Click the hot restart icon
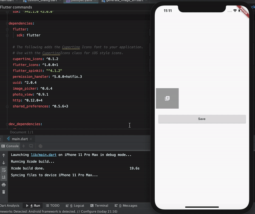This screenshot has height=214, width=255. pyautogui.click(x=31, y=146)
